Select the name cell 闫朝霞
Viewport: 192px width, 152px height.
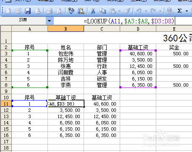(x=66, y=72)
